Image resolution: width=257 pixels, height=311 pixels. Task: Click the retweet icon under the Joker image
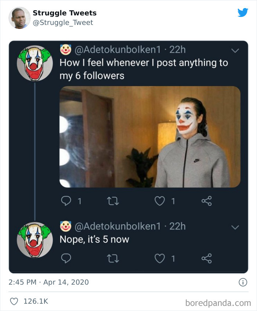click(x=113, y=201)
